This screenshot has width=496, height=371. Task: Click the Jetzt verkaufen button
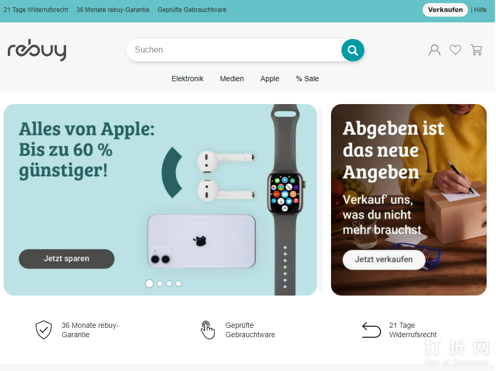[x=384, y=260]
